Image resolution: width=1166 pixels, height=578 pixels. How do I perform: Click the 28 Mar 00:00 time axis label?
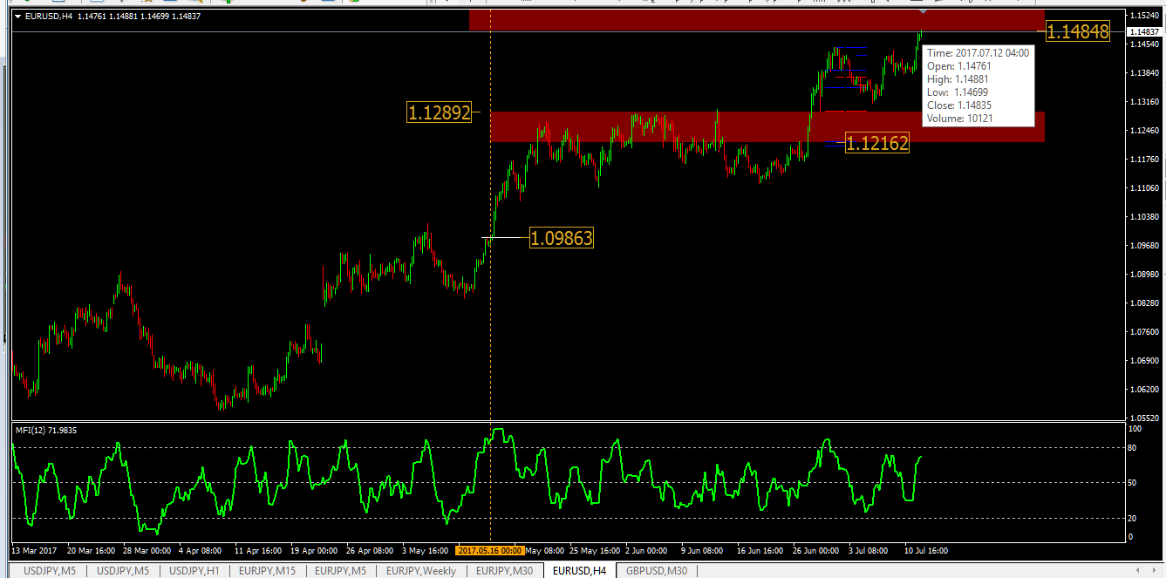click(x=147, y=551)
